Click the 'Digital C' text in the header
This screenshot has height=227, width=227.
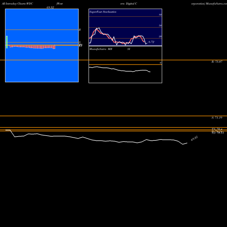point(131,4)
